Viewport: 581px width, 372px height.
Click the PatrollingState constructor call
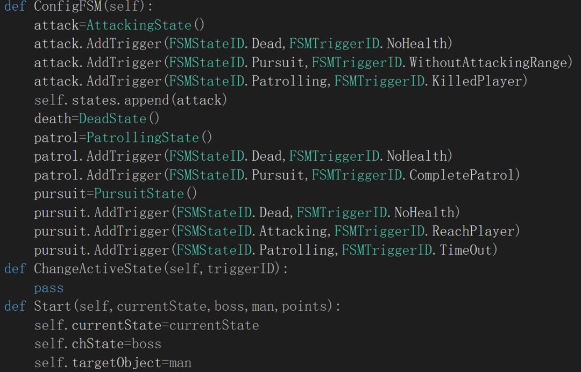[x=149, y=138]
